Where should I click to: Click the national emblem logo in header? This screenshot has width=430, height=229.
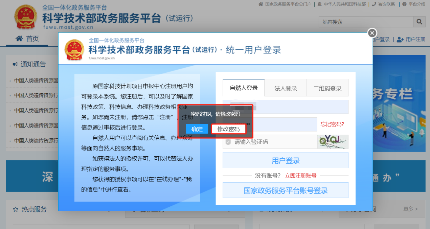26,17
